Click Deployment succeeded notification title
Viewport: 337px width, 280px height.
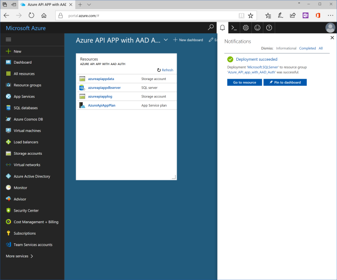click(x=257, y=59)
